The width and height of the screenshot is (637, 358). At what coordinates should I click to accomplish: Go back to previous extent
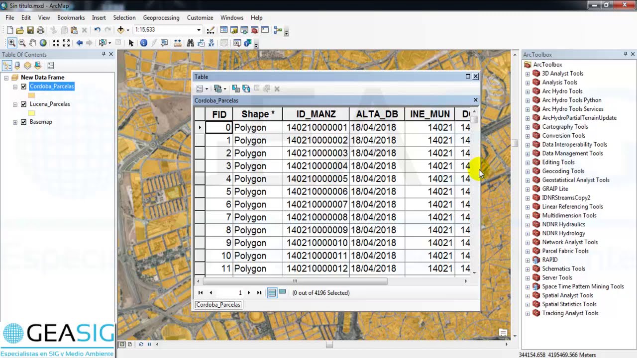pos(79,43)
